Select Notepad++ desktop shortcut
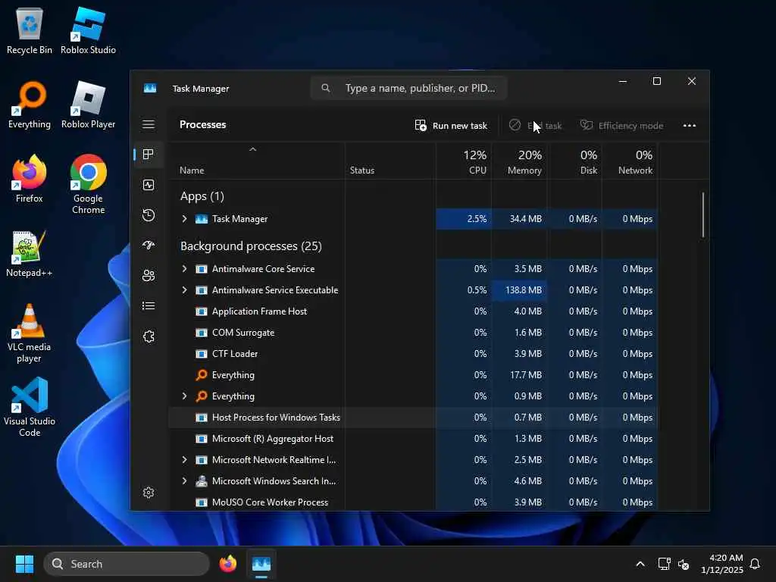Viewport: 776px width, 582px height. coord(30,253)
